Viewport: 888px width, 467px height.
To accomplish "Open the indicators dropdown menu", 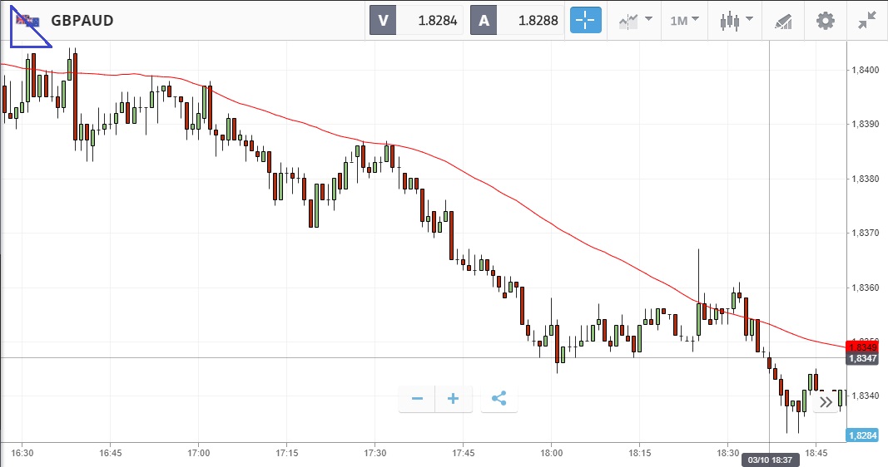I will (x=634, y=21).
